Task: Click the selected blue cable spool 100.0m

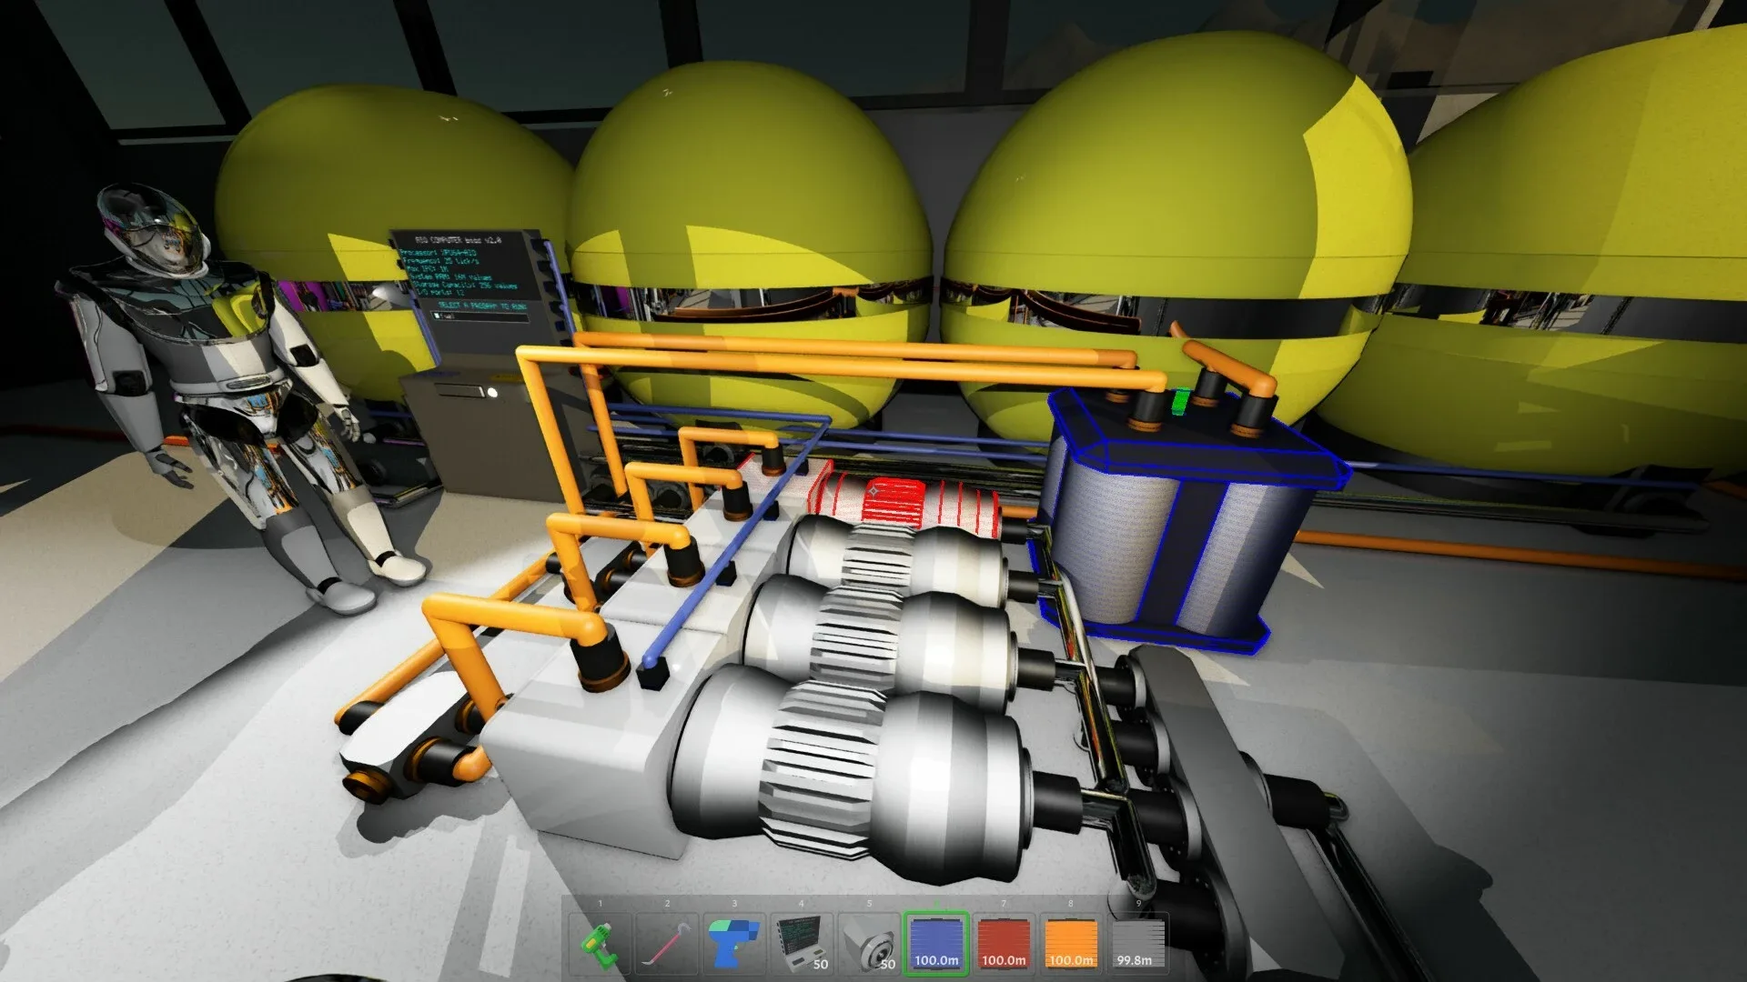Action: [936, 944]
